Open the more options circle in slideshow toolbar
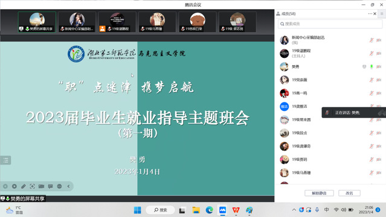The height and width of the screenshot is (217, 386). pos(59,186)
